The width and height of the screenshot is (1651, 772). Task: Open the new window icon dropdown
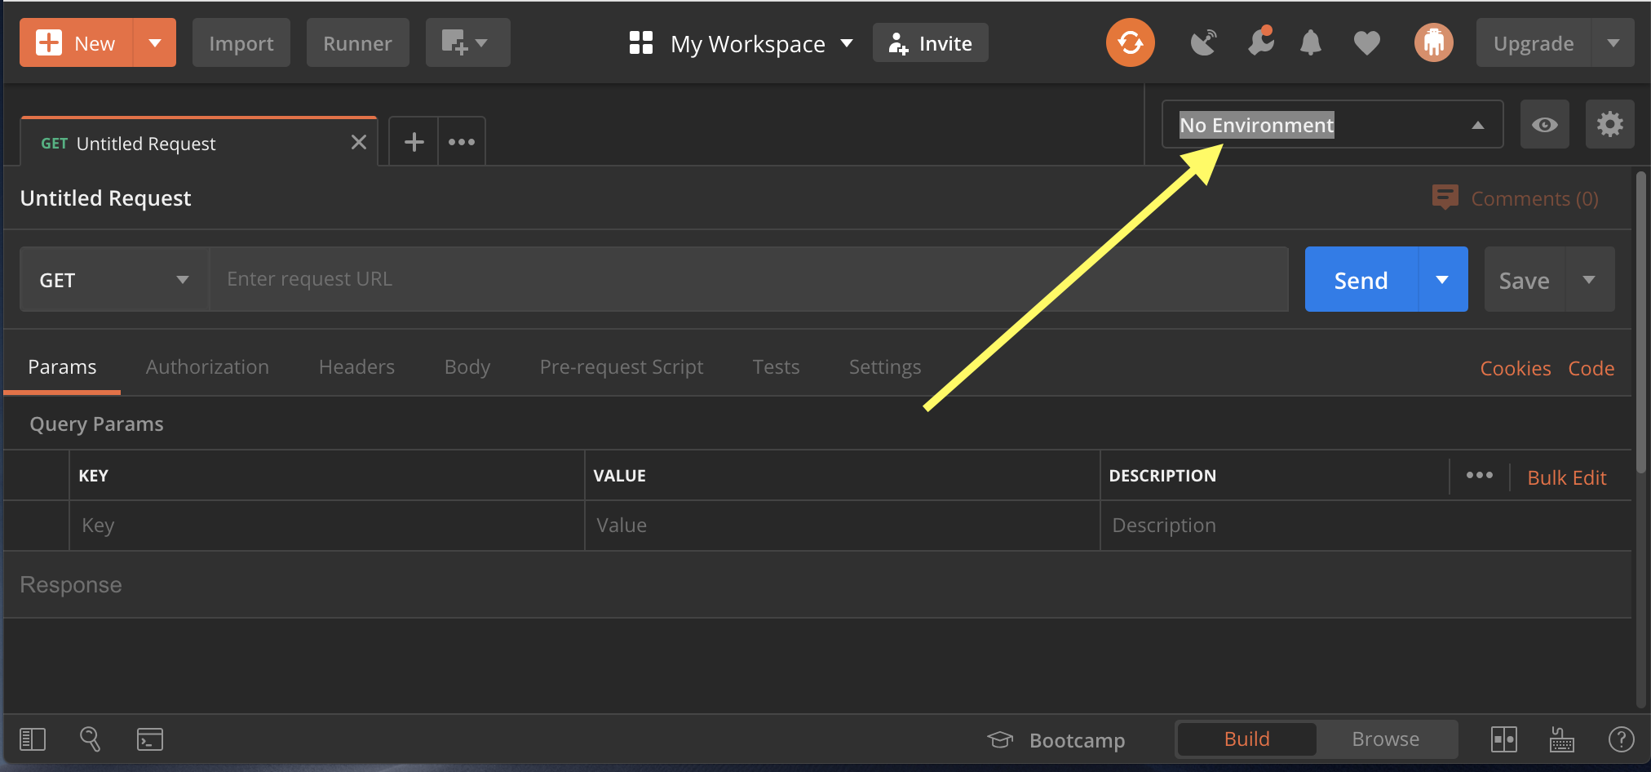[x=467, y=42]
